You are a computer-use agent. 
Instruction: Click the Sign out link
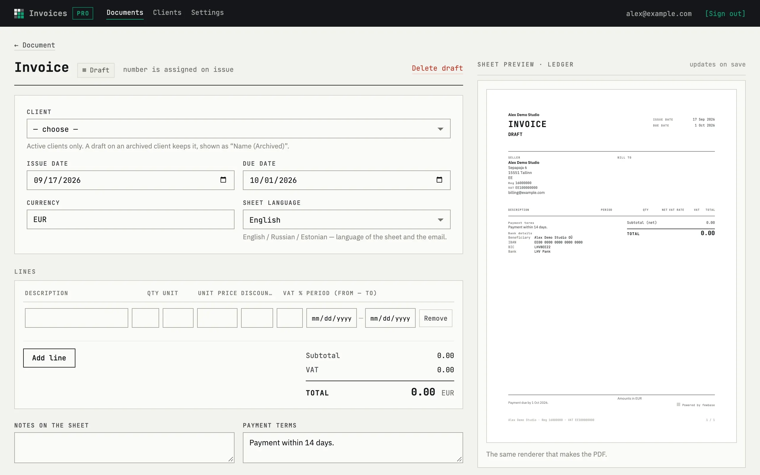pyautogui.click(x=725, y=14)
